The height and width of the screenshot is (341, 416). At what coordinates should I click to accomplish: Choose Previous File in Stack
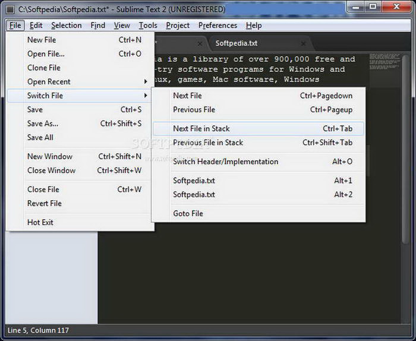[207, 143]
